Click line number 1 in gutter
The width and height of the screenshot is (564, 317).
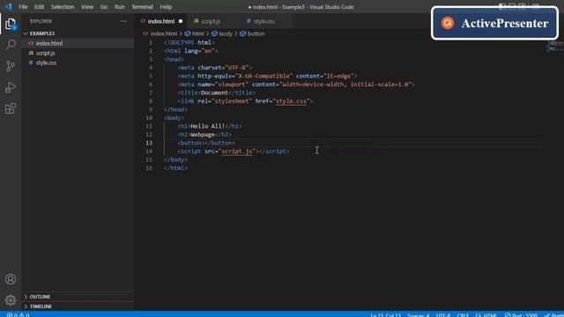pyautogui.click(x=151, y=43)
